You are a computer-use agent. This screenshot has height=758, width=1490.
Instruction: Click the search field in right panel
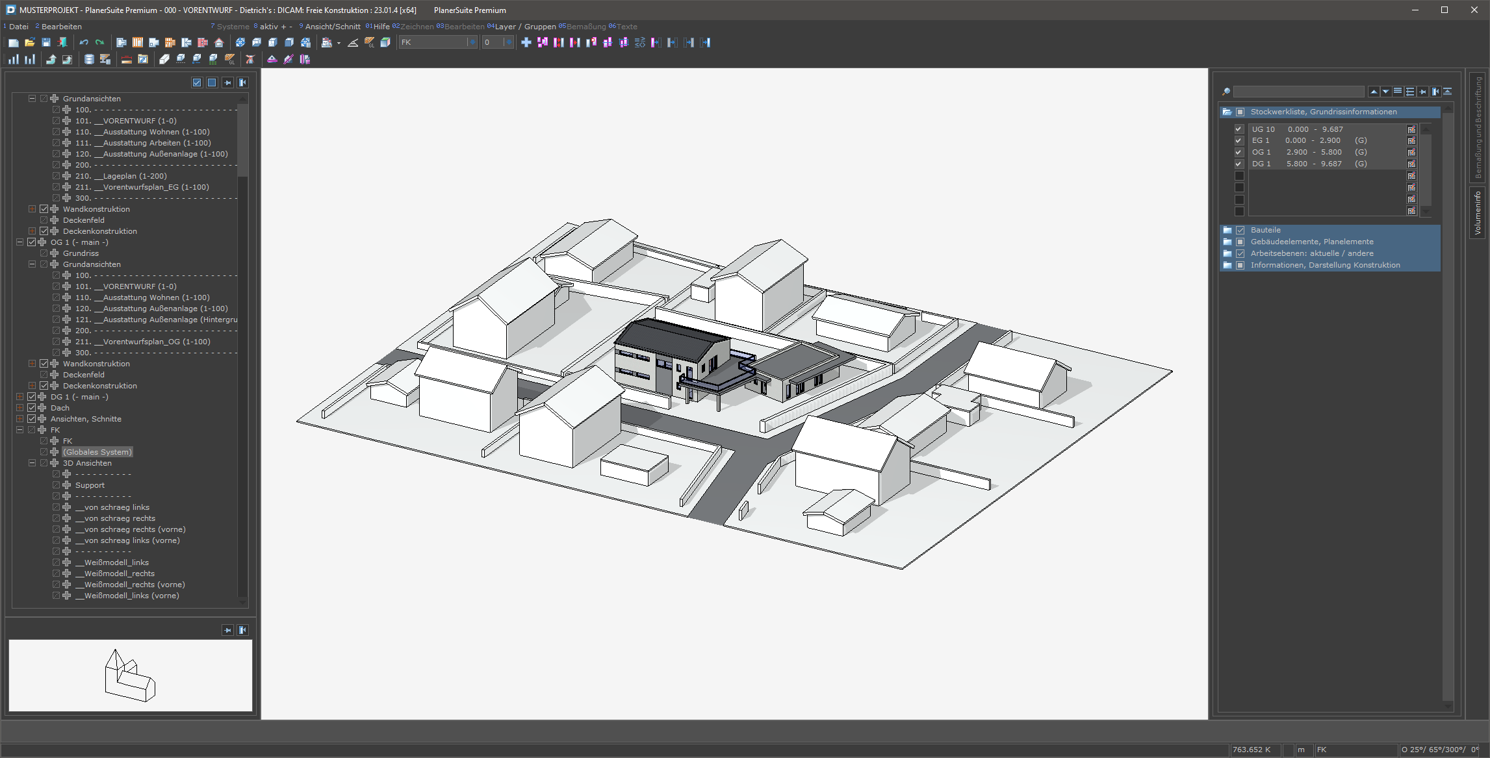(1298, 92)
